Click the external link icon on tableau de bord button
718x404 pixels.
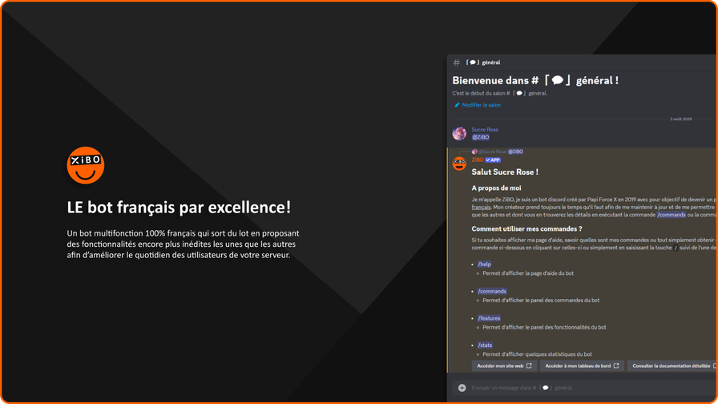(616, 366)
